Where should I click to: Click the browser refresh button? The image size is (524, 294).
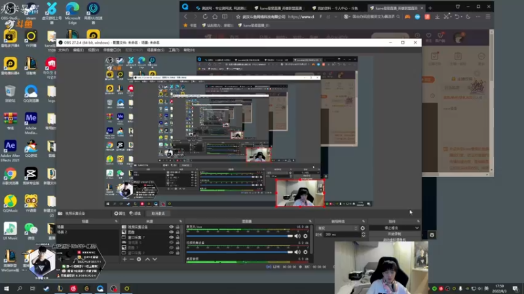205,17
